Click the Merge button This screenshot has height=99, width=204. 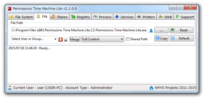point(75,39)
